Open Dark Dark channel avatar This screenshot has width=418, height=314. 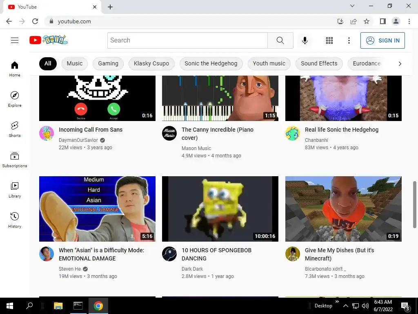click(x=169, y=254)
